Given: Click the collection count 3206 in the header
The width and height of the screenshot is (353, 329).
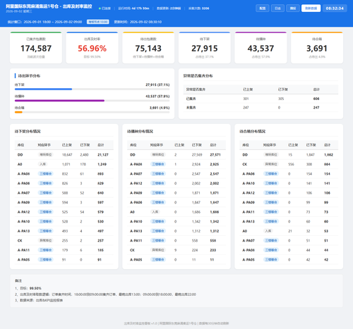Looking at the screenshot, I should (x=205, y=8).
